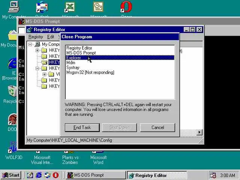Screen dimensions: 240x180
Task: Select the Explorer entry in task list
Action: pyautogui.click(x=120, y=58)
